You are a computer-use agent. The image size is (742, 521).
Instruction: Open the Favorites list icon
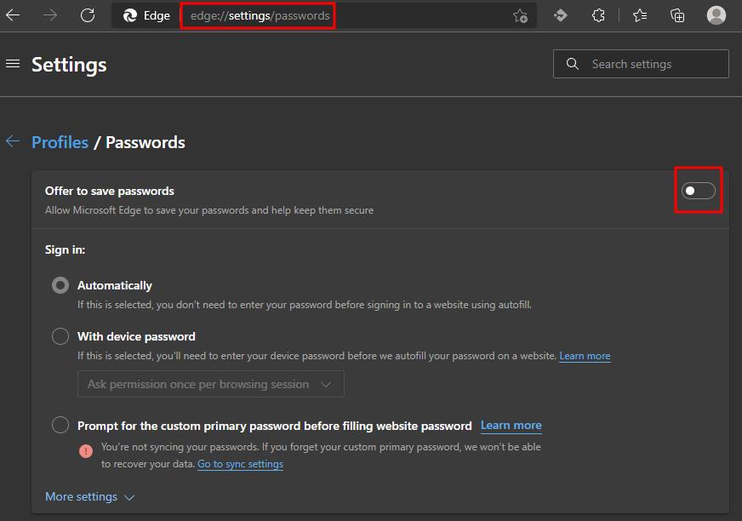pyautogui.click(x=640, y=15)
